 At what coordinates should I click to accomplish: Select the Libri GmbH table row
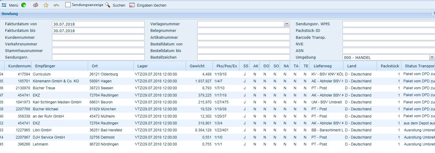click(x=42, y=130)
